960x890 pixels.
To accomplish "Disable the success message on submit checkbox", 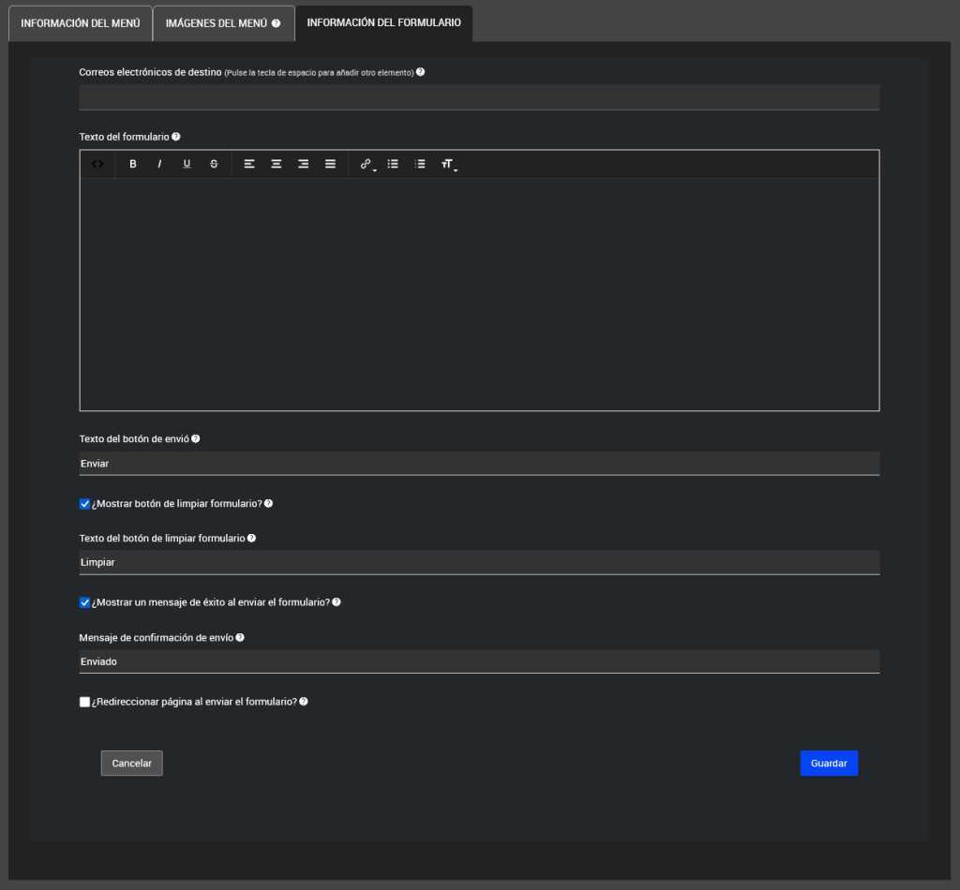I will click(85, 602).
